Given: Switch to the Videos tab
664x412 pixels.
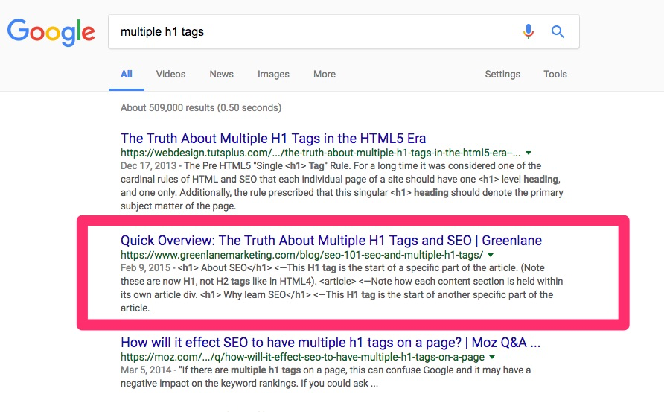Looking at the screenshot, I should coord(170,75).
